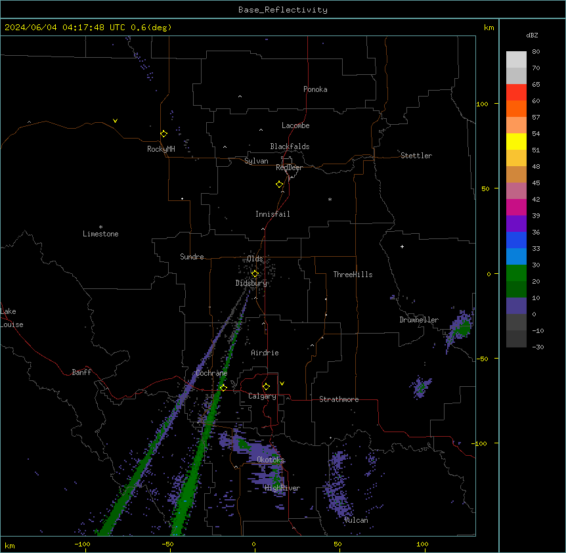The image size is (566, 553).
Task: Click the HighRiver label
Action: point(282,488)
